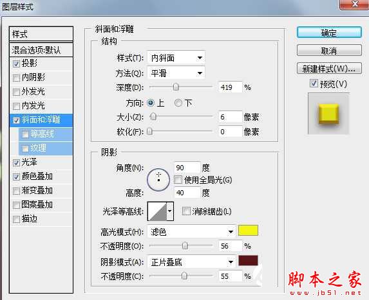Viewport: 369px width, 300px height.
Task: Open the 高光模式 滤色 dropdown
Action: point(191,232)
